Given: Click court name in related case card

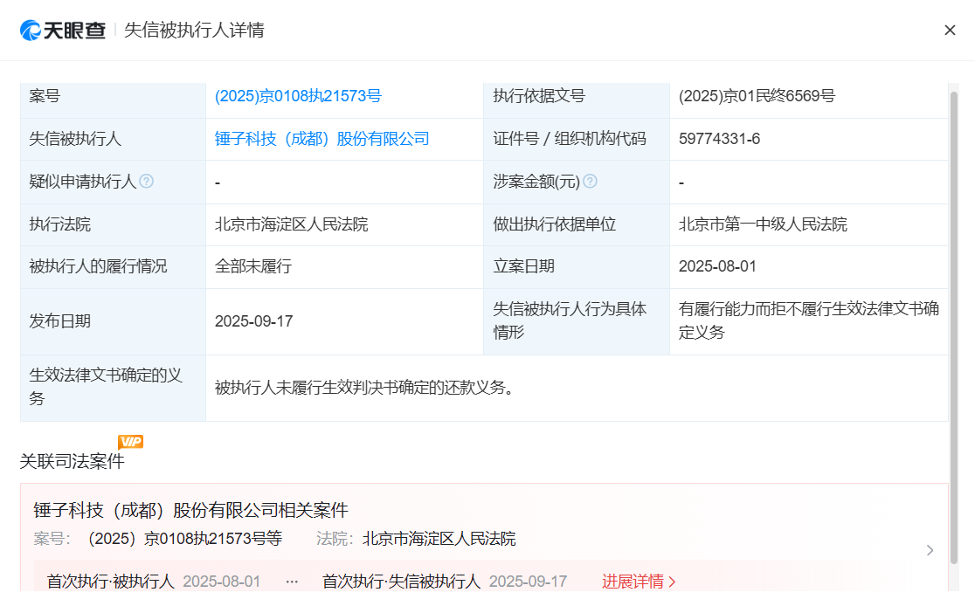Looking at the screenshot, I should (439, 538).
